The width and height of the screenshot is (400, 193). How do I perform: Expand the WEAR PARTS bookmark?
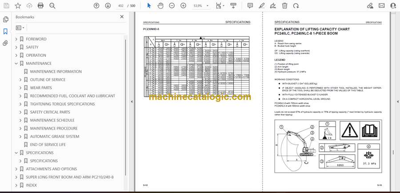coord(20,88)
